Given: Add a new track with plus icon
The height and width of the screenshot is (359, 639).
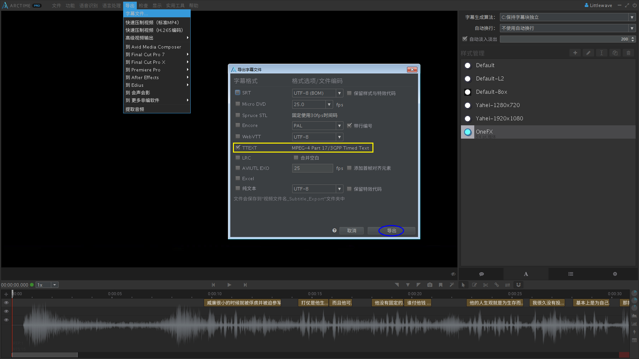Looking at the screenshot, I should coord(6,294).
